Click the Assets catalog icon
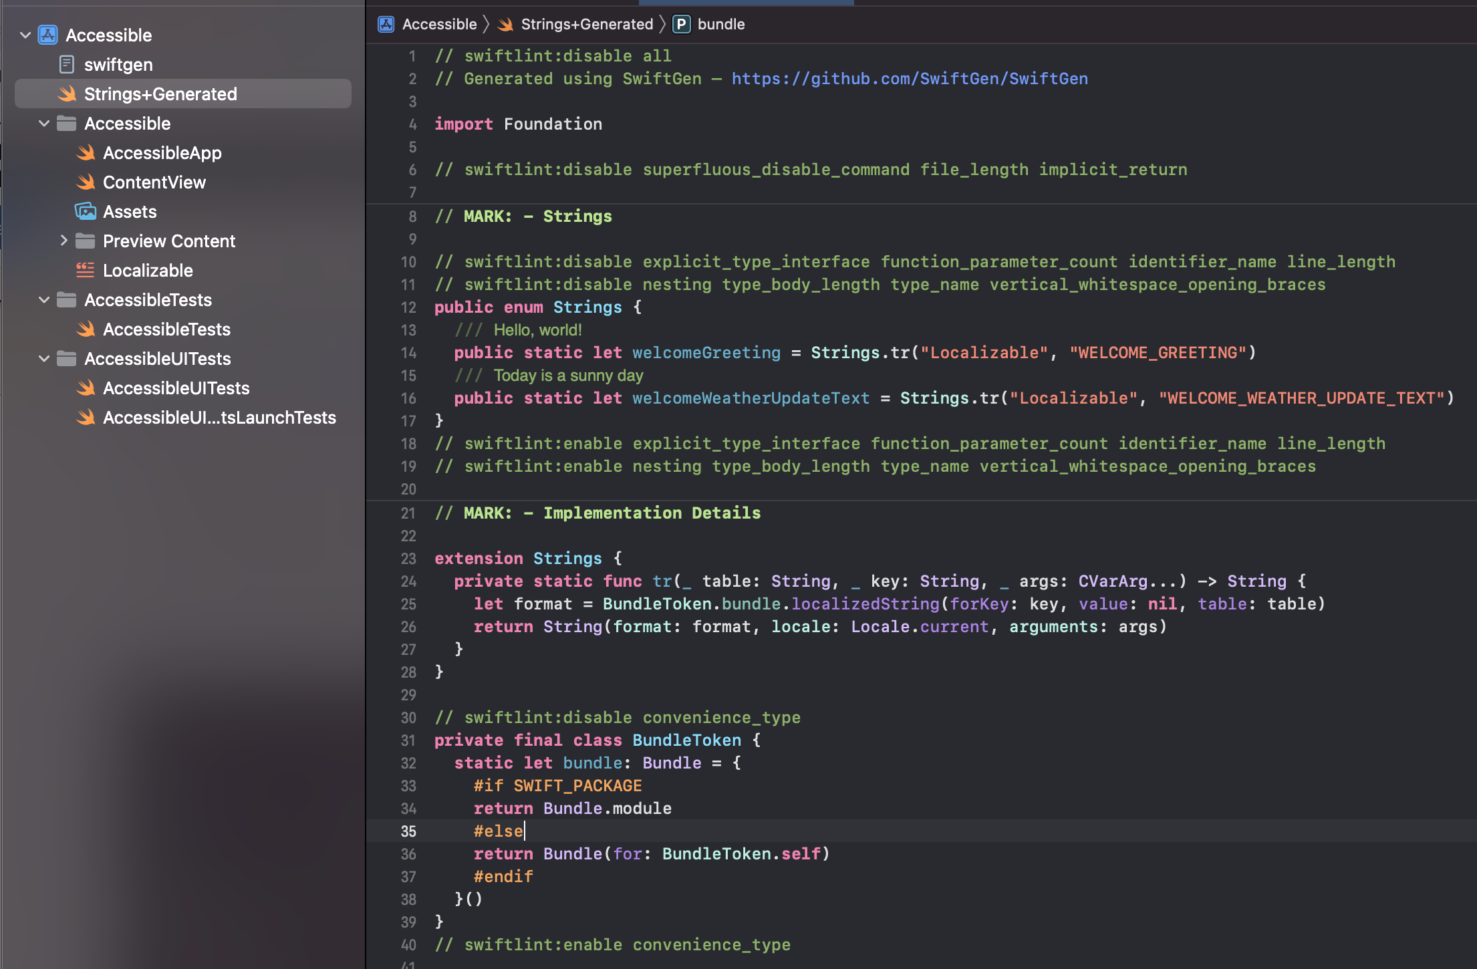The image size is (1477, 969). pyautogui.click(x=86, y=212)
